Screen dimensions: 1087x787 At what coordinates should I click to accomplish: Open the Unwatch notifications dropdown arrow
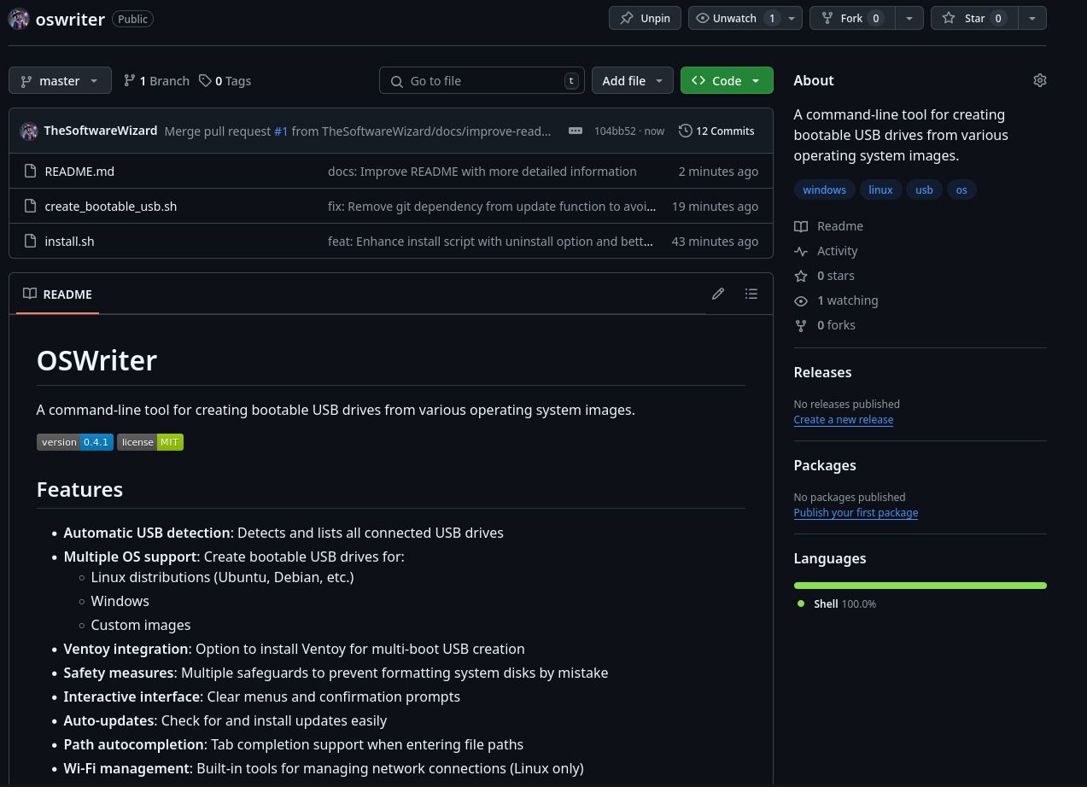[792, 18]
